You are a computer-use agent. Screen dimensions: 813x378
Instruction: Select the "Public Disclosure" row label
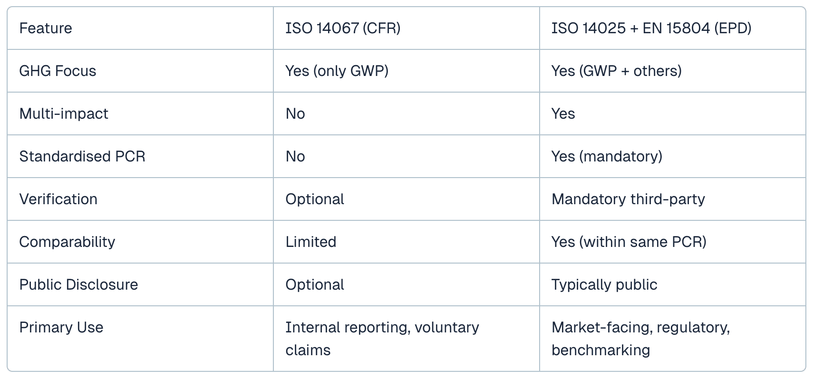pos(78,284)
